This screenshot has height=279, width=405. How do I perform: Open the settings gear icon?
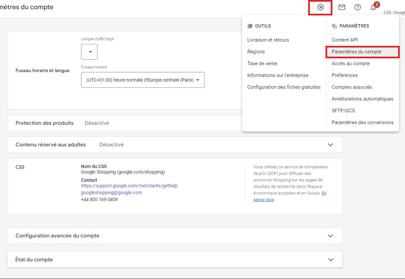[320, 7]
